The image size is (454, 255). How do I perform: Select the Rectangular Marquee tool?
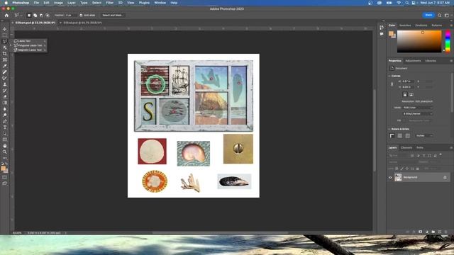coord(5,35)
